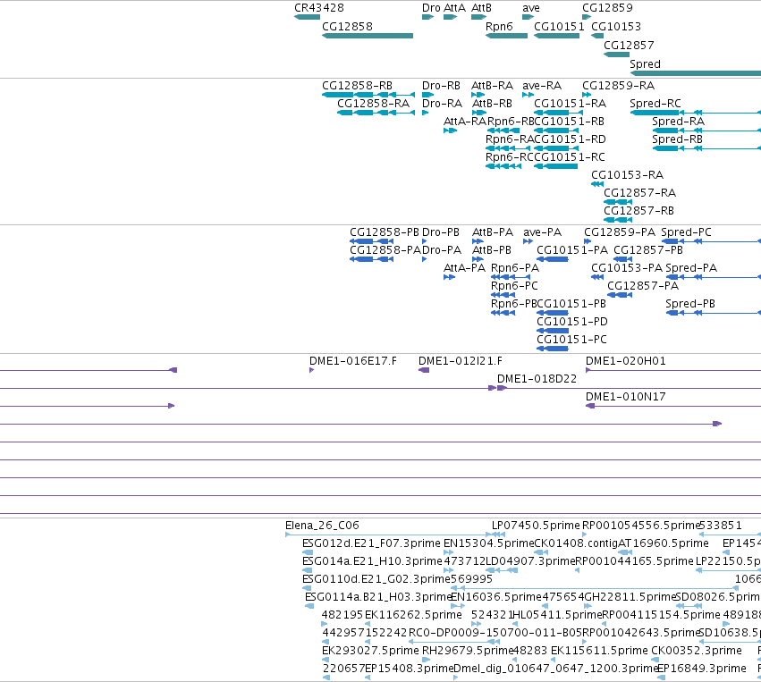761x682 pixels.
Task: Select the CG12858-PB protein label
Action: pyautogui.click(x=385, y=232)
